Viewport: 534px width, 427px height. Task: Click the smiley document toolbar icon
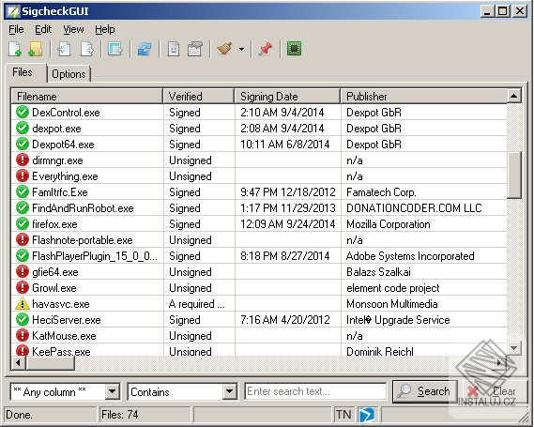[x=174, y=49]
